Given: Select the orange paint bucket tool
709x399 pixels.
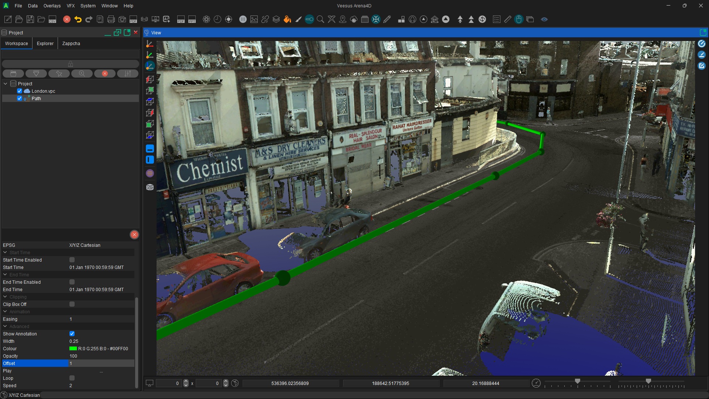Looking at the screenshot, I should (x=287, y=20).
